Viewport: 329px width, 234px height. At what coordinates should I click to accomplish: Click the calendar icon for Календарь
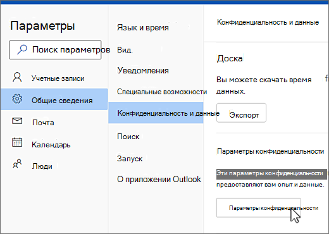pyautogui.click(x=17, y=142)
